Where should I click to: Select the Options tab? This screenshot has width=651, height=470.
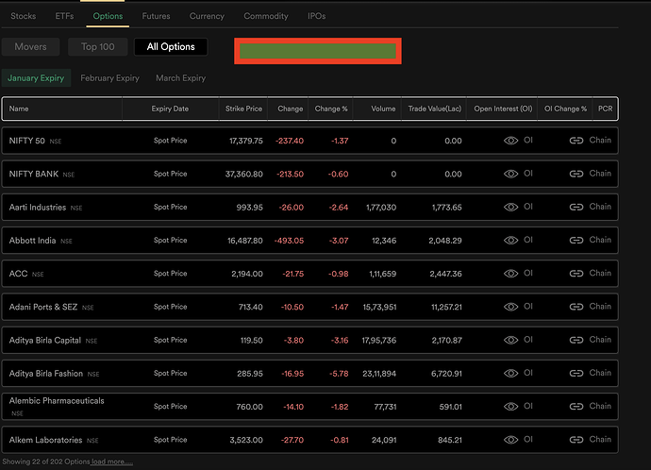(108, 16)
